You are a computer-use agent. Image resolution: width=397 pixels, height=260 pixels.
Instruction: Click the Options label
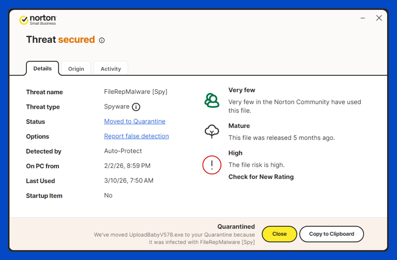click(37, 137)
